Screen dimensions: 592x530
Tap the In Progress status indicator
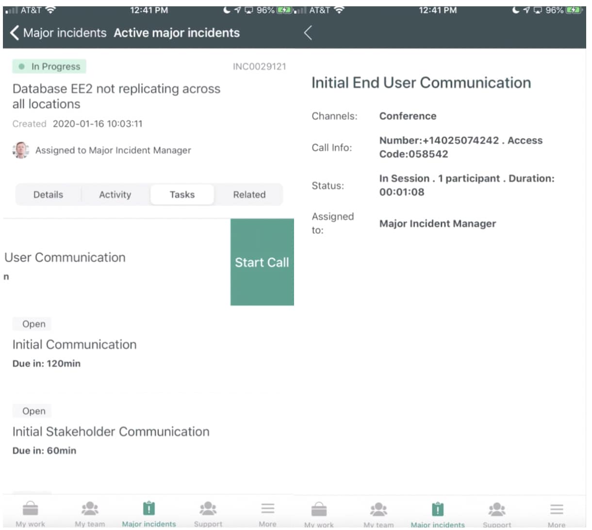coord(49,66)
